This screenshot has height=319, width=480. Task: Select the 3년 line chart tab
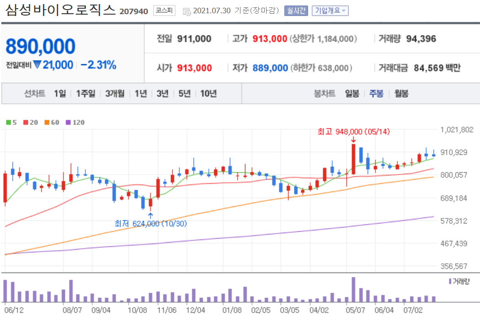[163, 93]
